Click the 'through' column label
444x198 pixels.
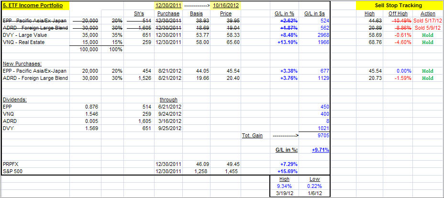[168, 99]
